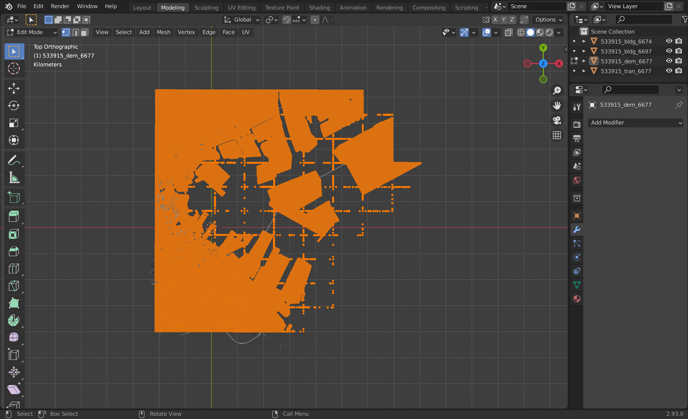The height and width of the screenshot is (419, 688).
Task: Select the Spin tool
Action: [x=14, y=320]
